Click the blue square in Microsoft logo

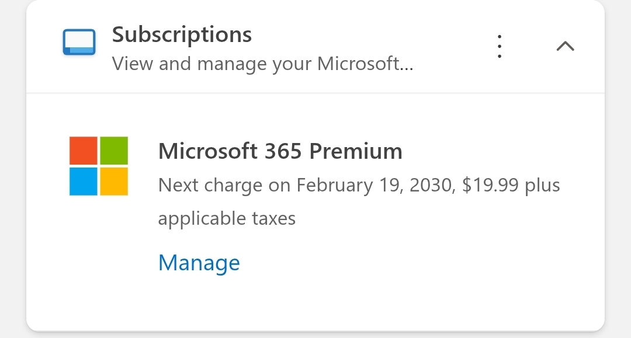coord(84,181)
